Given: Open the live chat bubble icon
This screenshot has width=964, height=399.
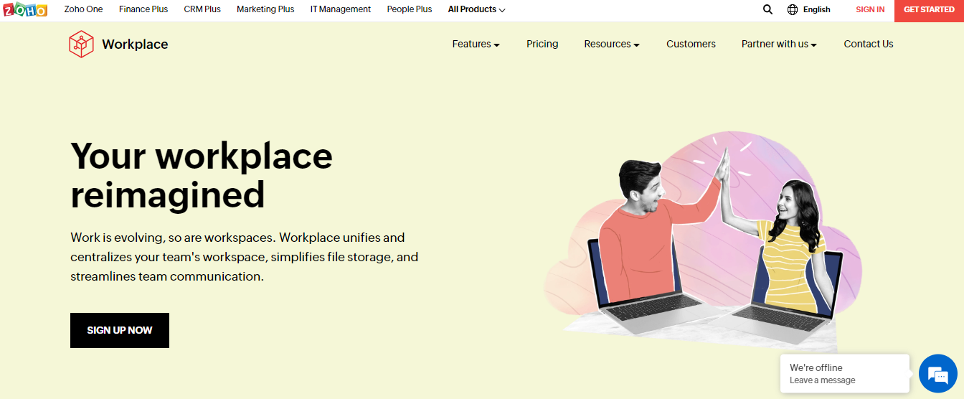Looking at the screenshot, I should click(x=938, y=374).
